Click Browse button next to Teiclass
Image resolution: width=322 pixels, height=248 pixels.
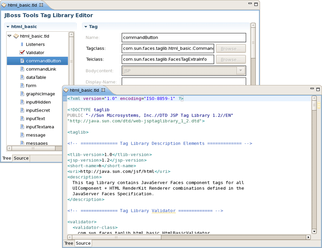(x=230, y=60)
